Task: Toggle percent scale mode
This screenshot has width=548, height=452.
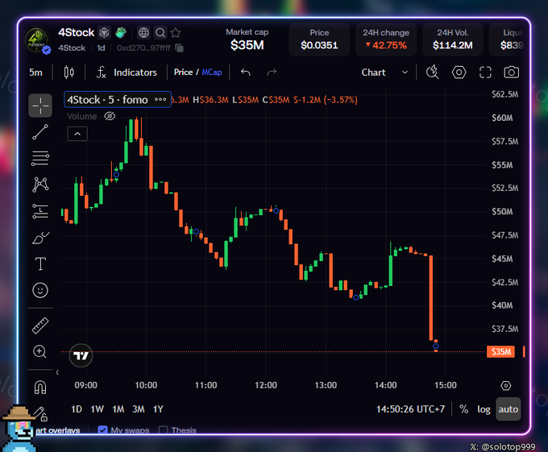Action: [x=463, y=409]
